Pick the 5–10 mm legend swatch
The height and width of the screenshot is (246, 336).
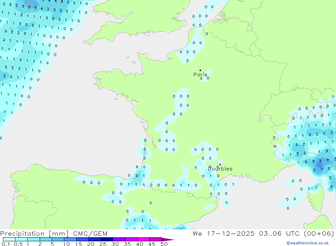pos(58,239)
